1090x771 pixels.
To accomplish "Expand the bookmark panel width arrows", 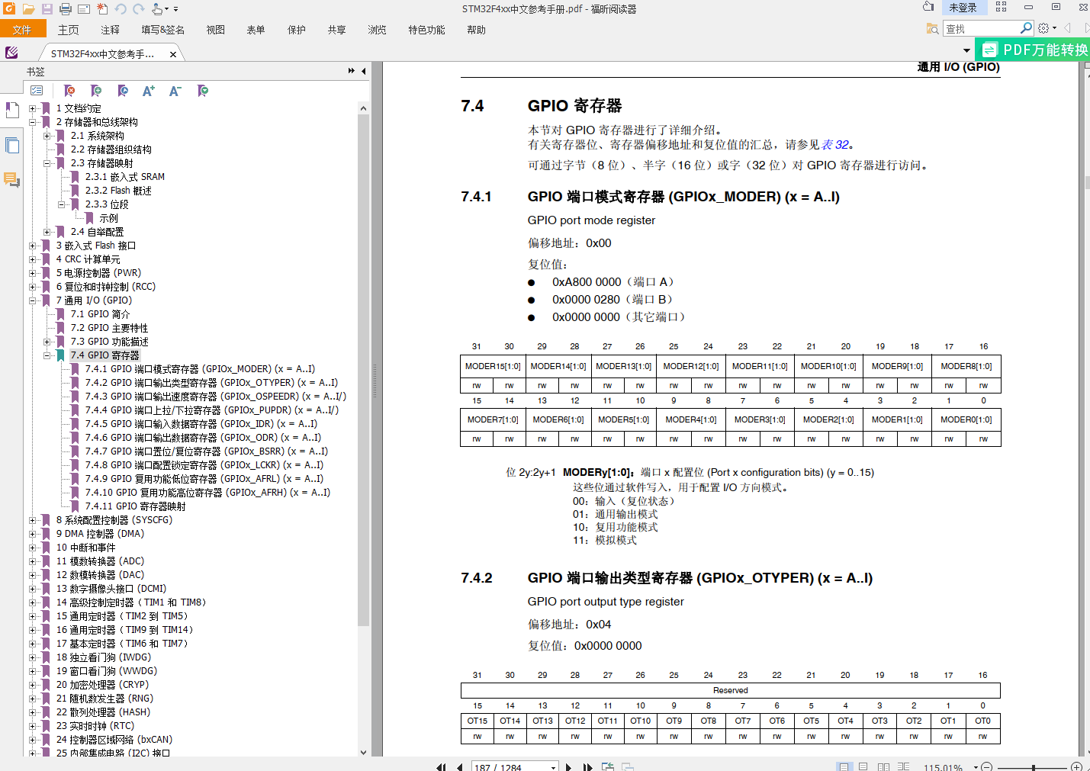I will (x=352, y=71).
